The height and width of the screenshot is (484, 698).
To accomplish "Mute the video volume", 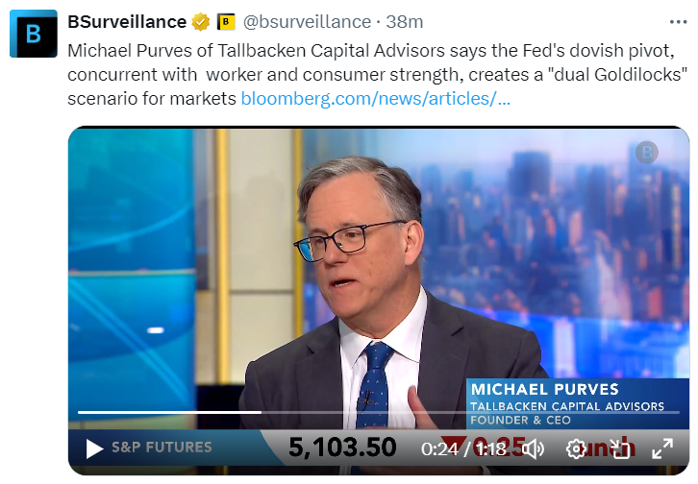I will (534, 448).
